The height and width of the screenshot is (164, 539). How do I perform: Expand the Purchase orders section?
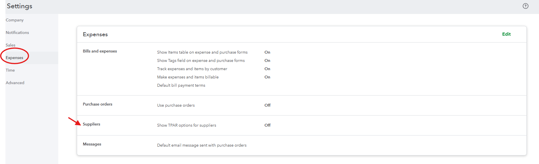click(x=97, y=104)
